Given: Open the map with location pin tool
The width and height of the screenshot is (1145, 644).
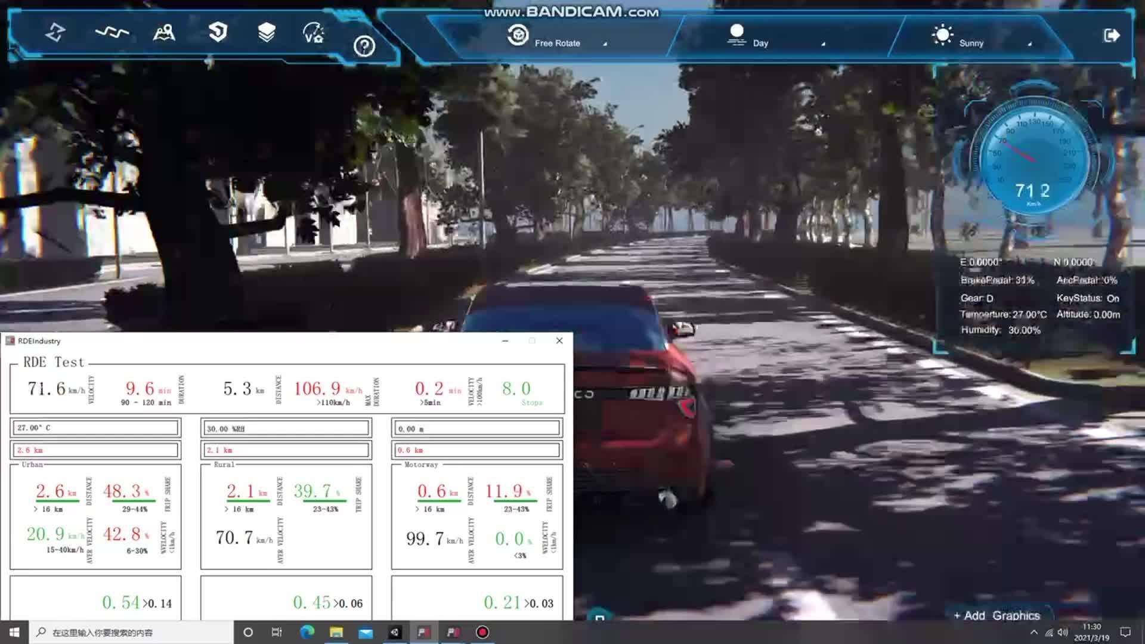Looking at the screenshot, I should [x=164, y=32].
